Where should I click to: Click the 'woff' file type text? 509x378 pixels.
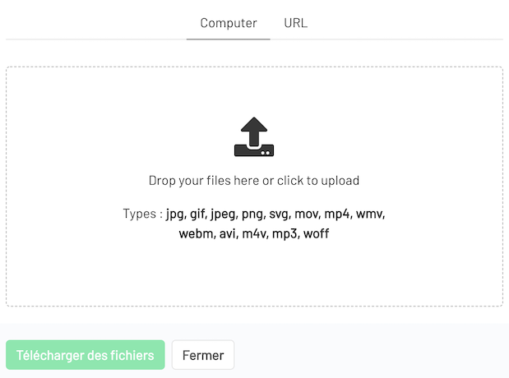click(x=317, y=233)
